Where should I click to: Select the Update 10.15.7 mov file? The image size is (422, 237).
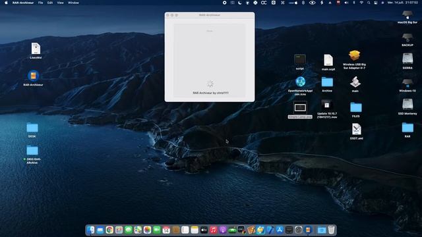tap(327, 105)
